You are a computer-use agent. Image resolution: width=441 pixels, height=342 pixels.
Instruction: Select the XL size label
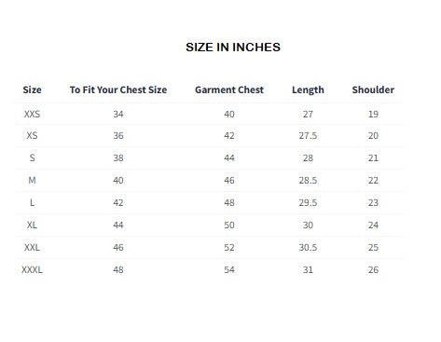click(x=32, y=225)
